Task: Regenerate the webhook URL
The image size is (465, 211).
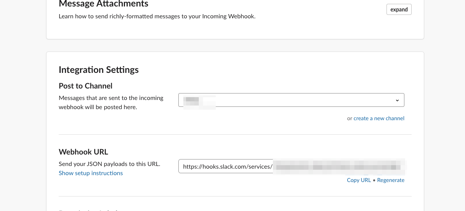Action: click(x=391, y=180)
